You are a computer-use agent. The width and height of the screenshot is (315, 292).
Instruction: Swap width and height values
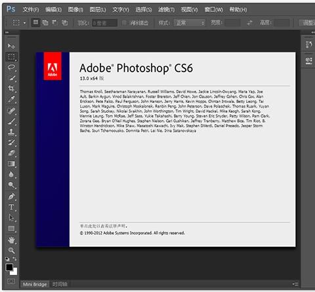[x=249, y=23]
